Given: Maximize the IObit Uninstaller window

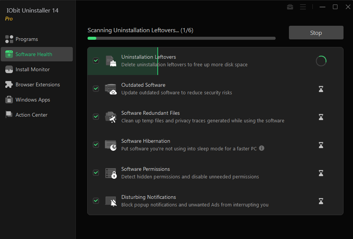Looking at the screenshot, I should pos(335,7).
